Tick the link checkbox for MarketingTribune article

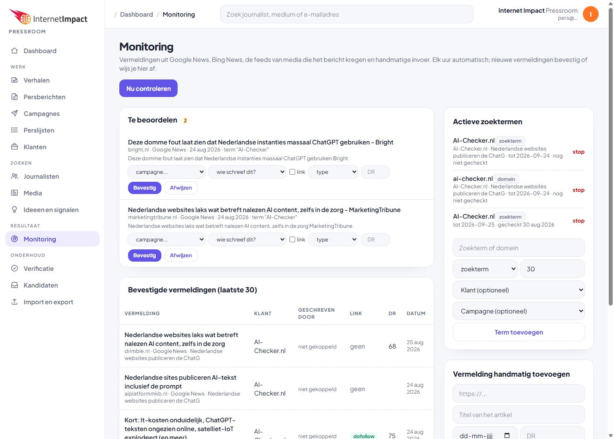pos(292,240)
